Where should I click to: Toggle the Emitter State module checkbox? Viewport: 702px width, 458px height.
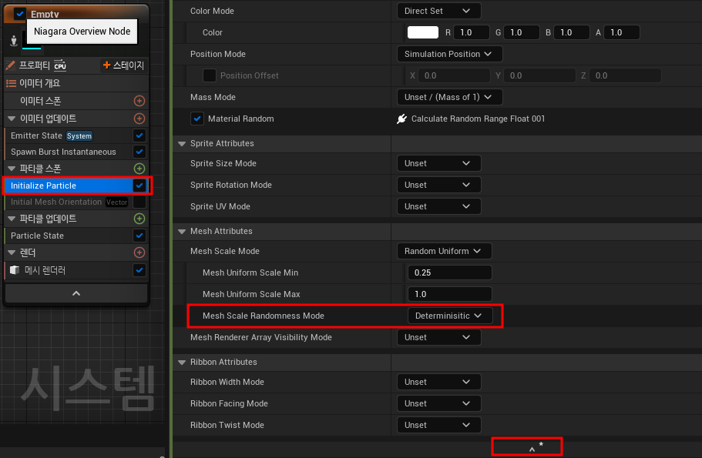coord(139,135)
